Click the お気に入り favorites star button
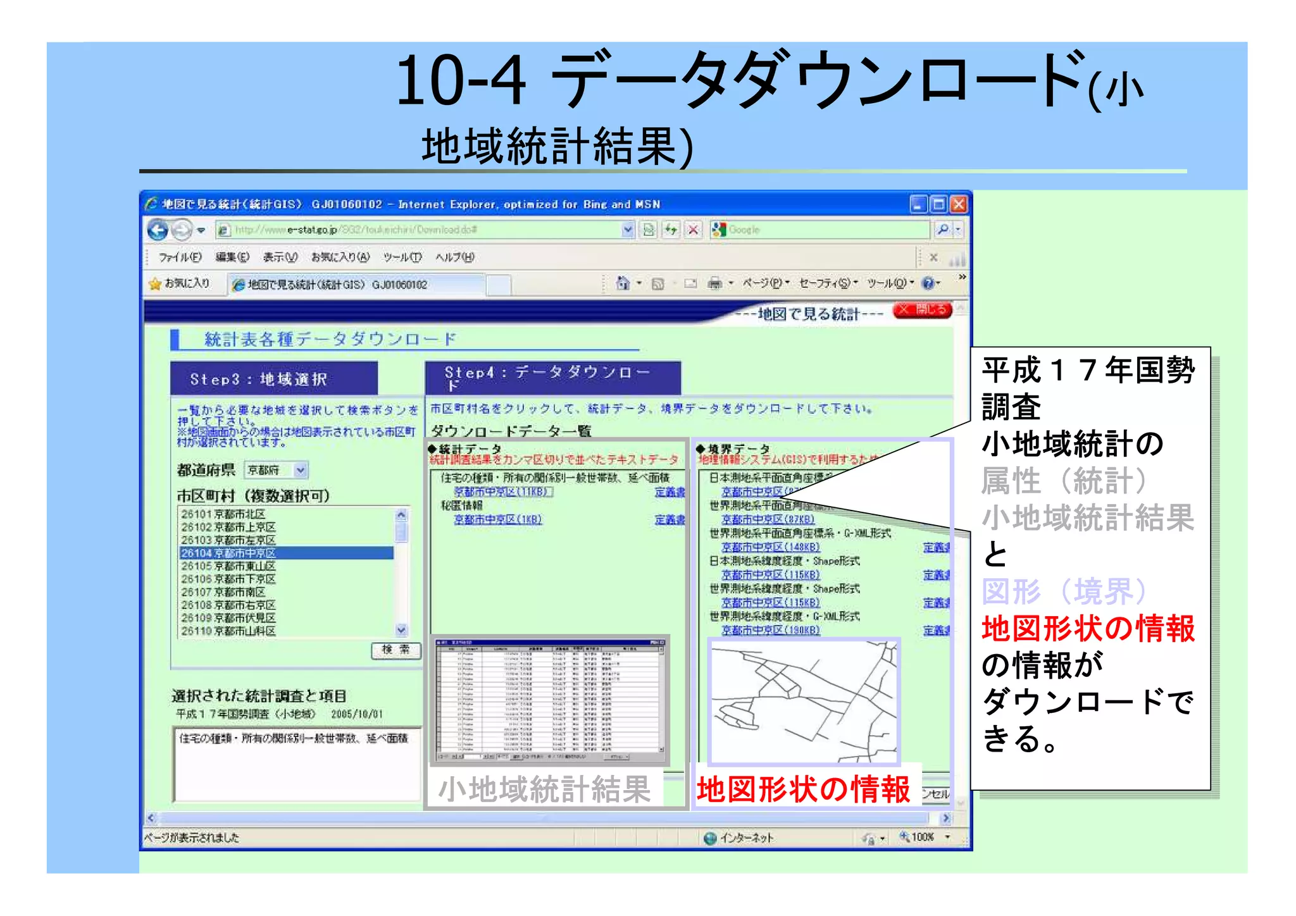The width and height of the screenshot is (1296, 916). (179, 284)
